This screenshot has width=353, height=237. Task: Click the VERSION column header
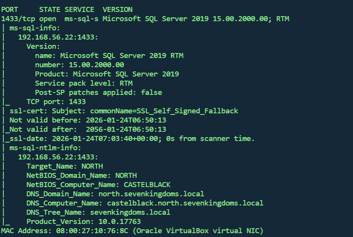(x=117, y=10)
